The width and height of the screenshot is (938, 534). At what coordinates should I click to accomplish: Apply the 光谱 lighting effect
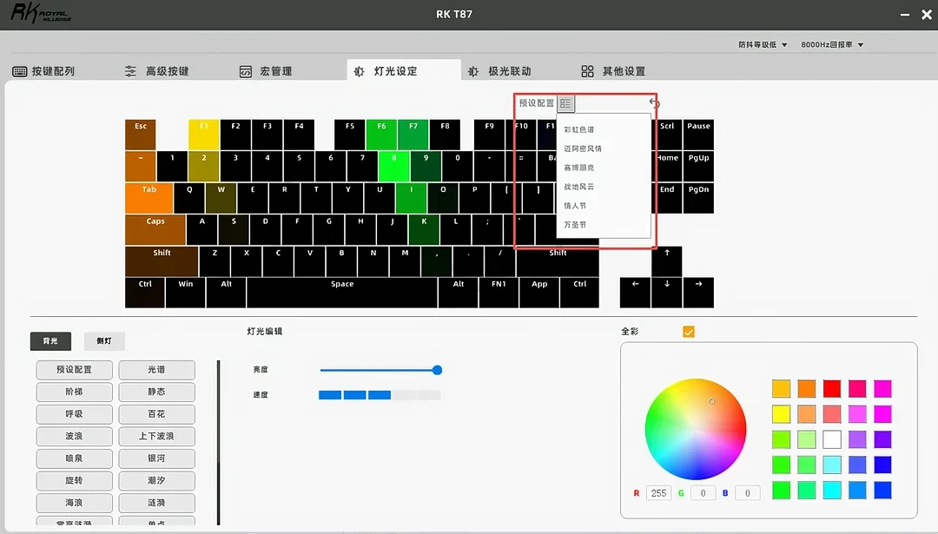[x=156, y=370]
